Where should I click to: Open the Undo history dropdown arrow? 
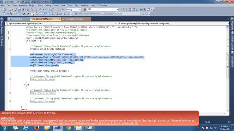point(43,9)
